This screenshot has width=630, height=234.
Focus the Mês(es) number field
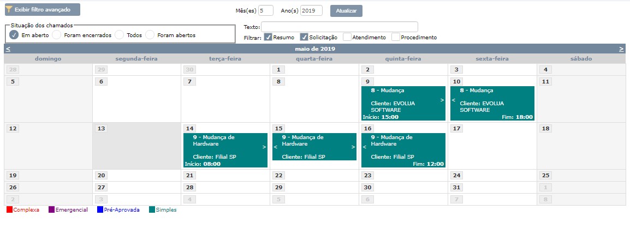pyautogui.click(x=266, y=10)
